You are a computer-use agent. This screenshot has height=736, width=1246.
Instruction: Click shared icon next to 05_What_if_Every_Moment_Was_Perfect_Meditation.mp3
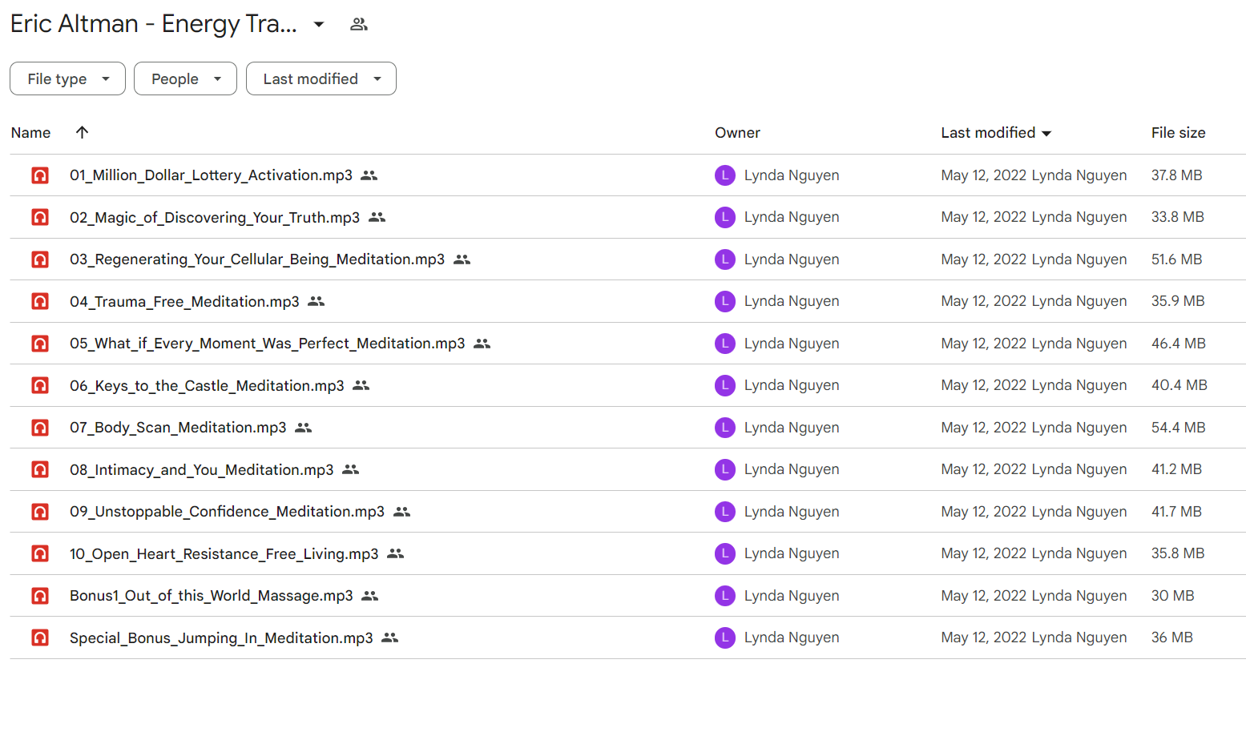(x=482, y=344)
